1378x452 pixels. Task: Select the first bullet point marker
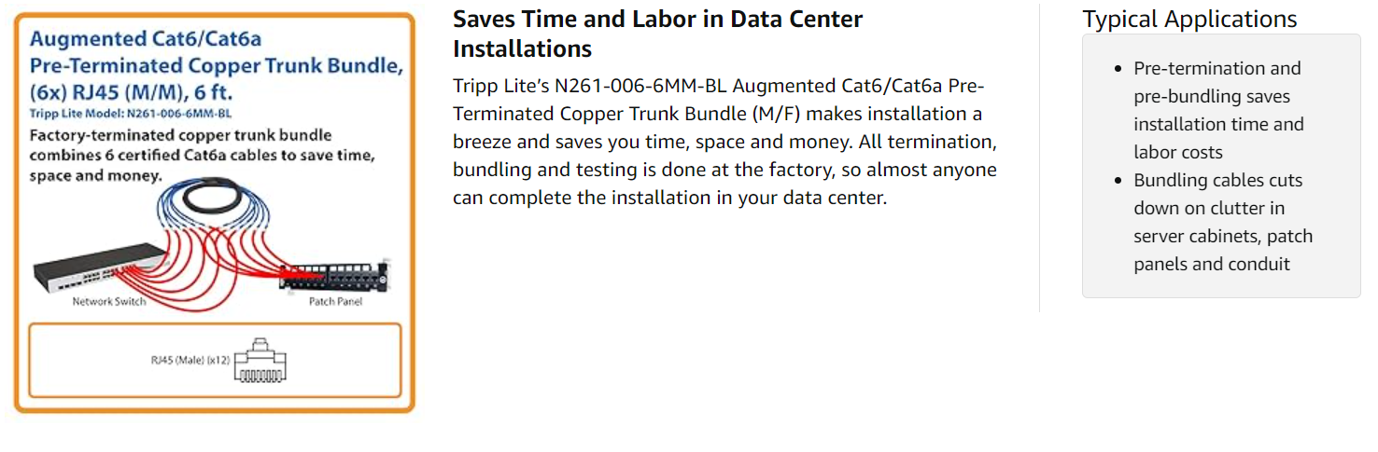pyautogui.click(x=1120, y=69)
